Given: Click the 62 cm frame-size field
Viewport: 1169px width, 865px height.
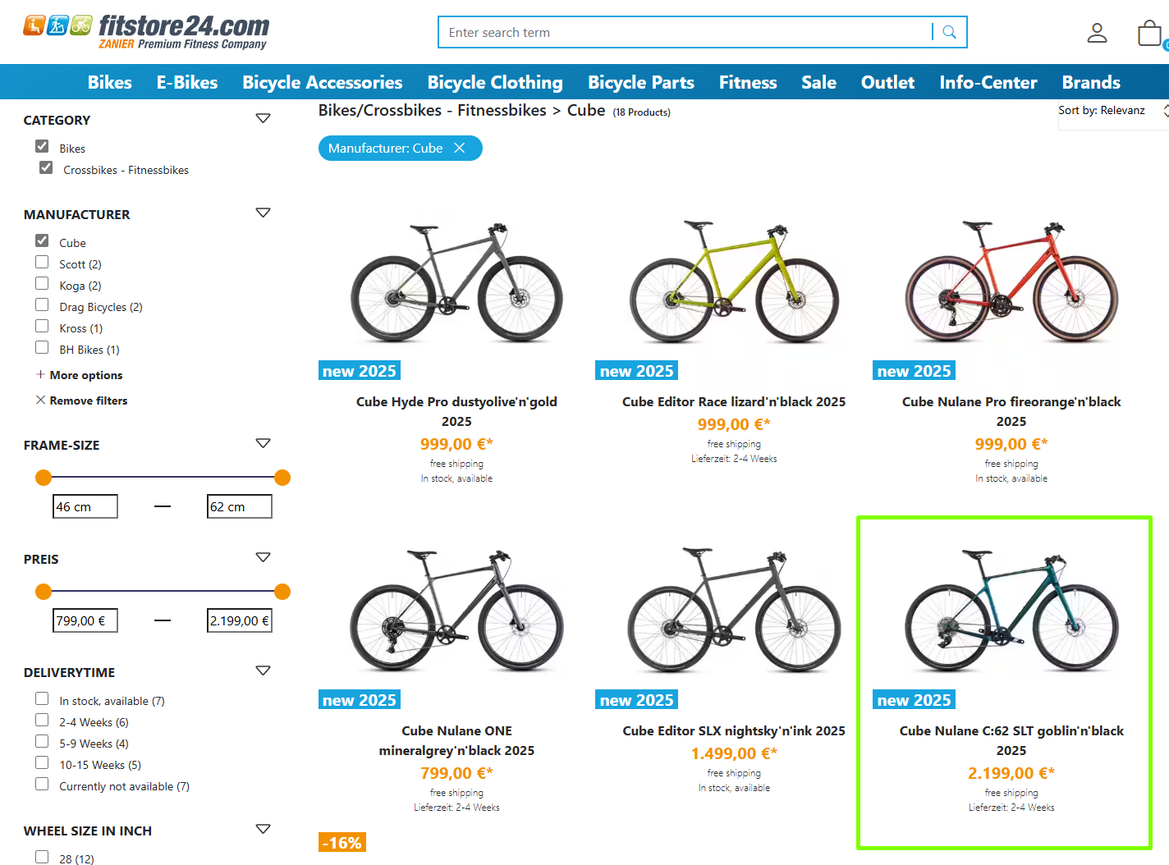Looking at the screenshot, I should [x=240, y=506].
